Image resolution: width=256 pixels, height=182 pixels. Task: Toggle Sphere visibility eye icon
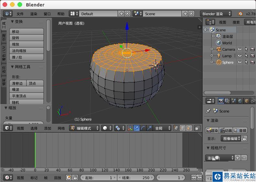240,62
